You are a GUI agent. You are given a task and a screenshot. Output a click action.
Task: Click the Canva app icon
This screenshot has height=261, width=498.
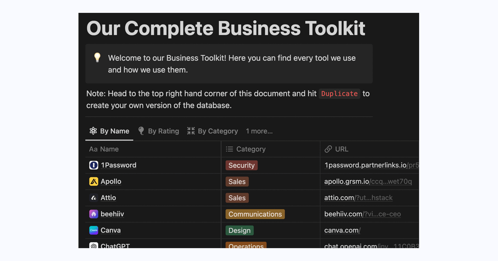(x=93, y=230)
